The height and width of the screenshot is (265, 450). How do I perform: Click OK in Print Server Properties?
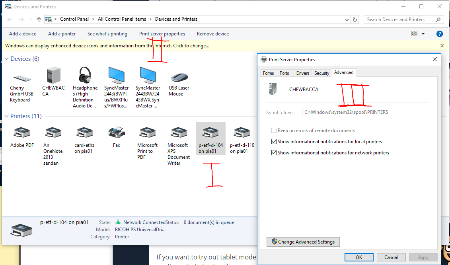tap(359, 257)
